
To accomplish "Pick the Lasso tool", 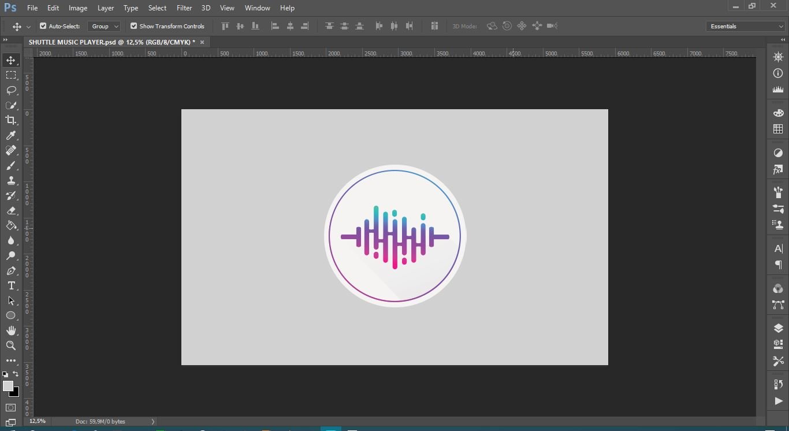I will pos(11,90).
